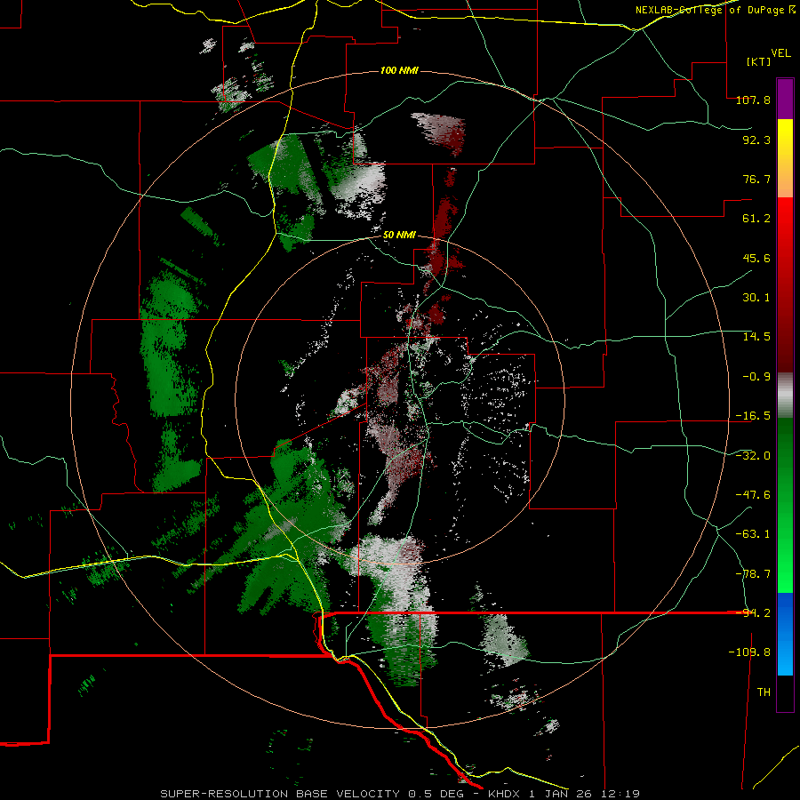Click the NEXLAB-College of DuPage watermark text

pyautogui.click(x=715, y=10)
